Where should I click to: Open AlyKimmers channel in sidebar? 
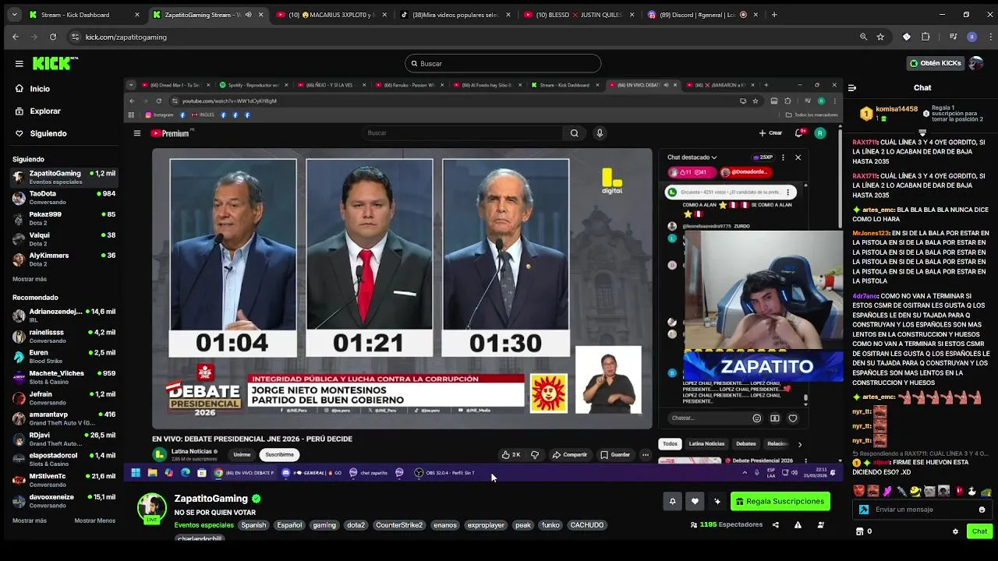coord(64,259)
